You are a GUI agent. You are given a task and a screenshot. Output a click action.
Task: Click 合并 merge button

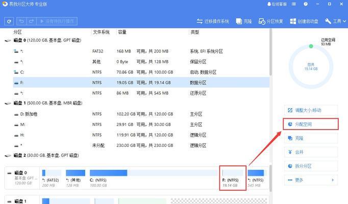(x=311, y=152)
